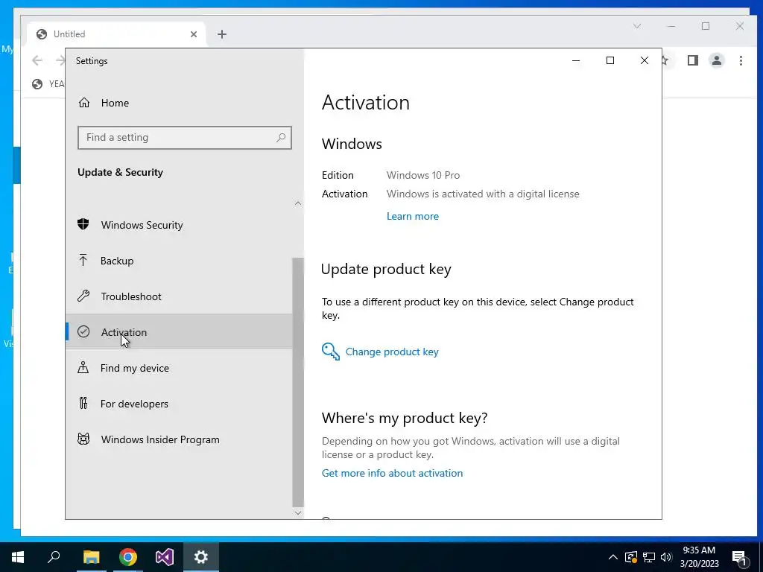Click Chrome back arrow button

click(x=37, y=60)
